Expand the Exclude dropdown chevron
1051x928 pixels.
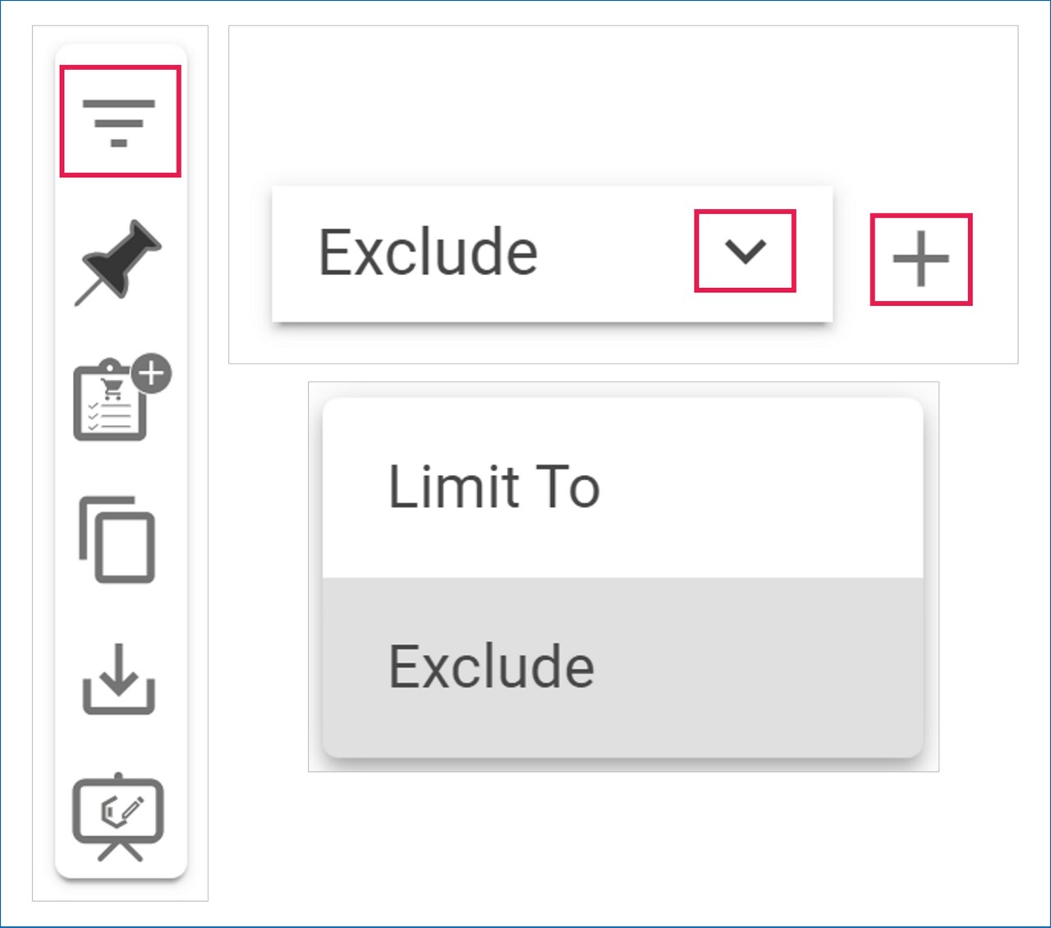(745, 251)
